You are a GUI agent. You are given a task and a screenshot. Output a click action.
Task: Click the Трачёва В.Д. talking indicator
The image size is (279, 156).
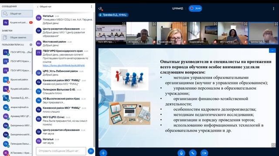(x=113, y=15)
